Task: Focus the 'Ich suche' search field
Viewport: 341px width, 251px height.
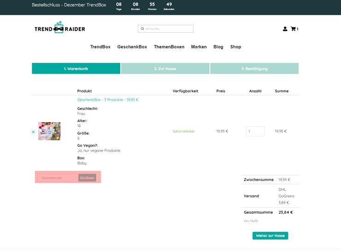Action: pos(165,29)
